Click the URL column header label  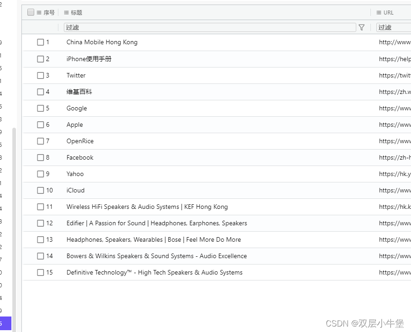click(389, 13)
